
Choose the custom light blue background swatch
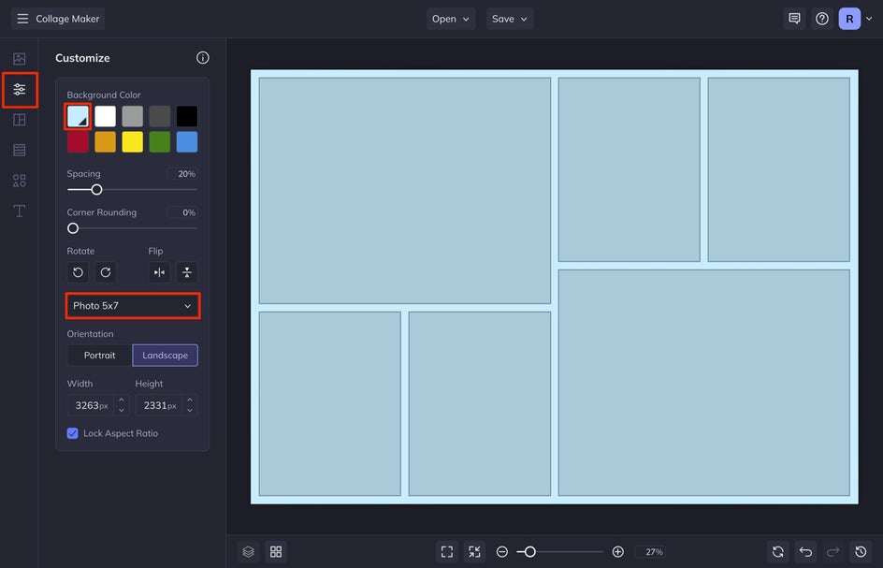click(78, 116)
